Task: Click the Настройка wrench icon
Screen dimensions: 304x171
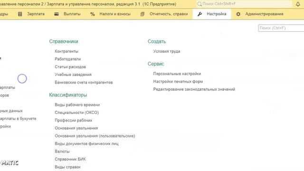Action: 199,14
